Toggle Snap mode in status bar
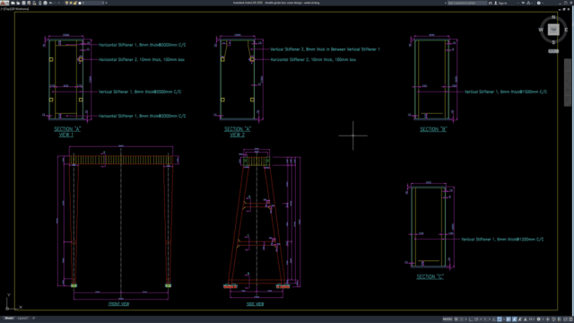This screenshot has height=323, width=574. [x=462, y=319]
